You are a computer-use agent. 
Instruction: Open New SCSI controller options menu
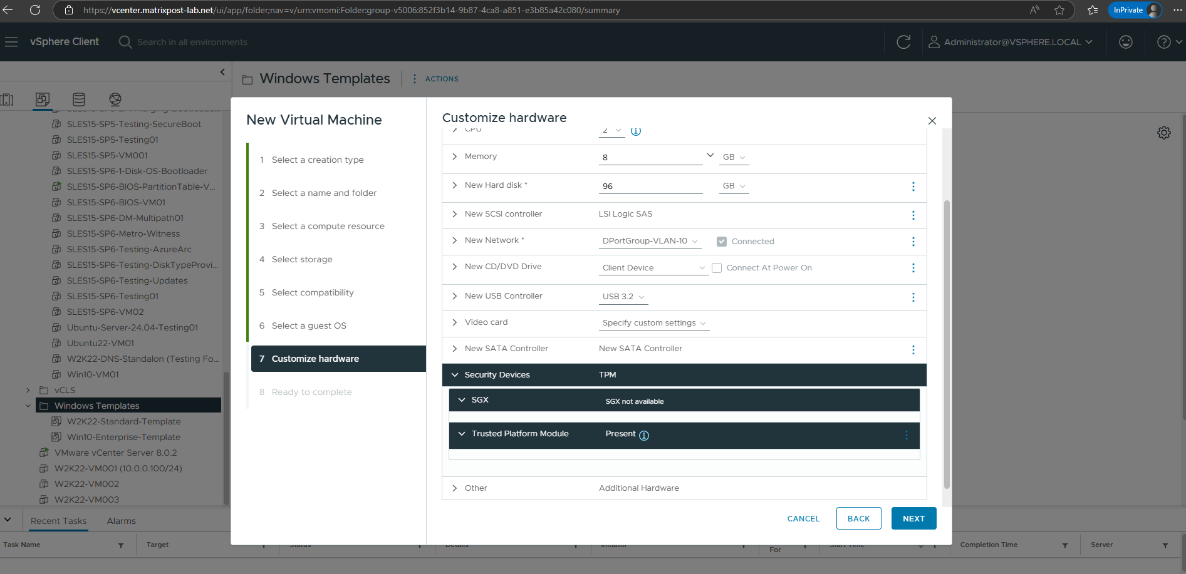pos(913,215)
